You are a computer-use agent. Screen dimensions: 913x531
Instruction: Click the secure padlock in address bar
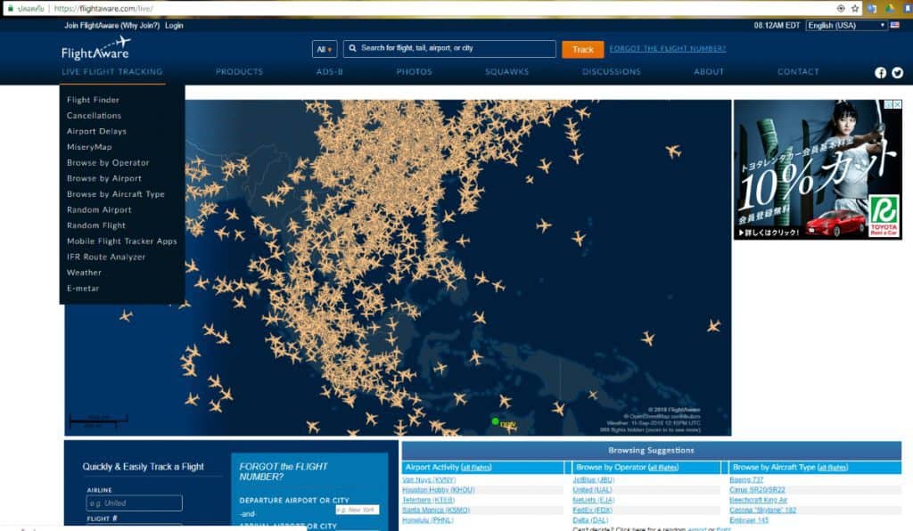(10, 8)
